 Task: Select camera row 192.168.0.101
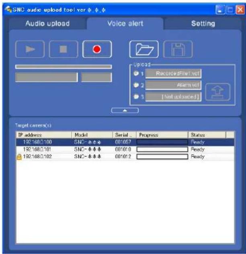[125, 149]
